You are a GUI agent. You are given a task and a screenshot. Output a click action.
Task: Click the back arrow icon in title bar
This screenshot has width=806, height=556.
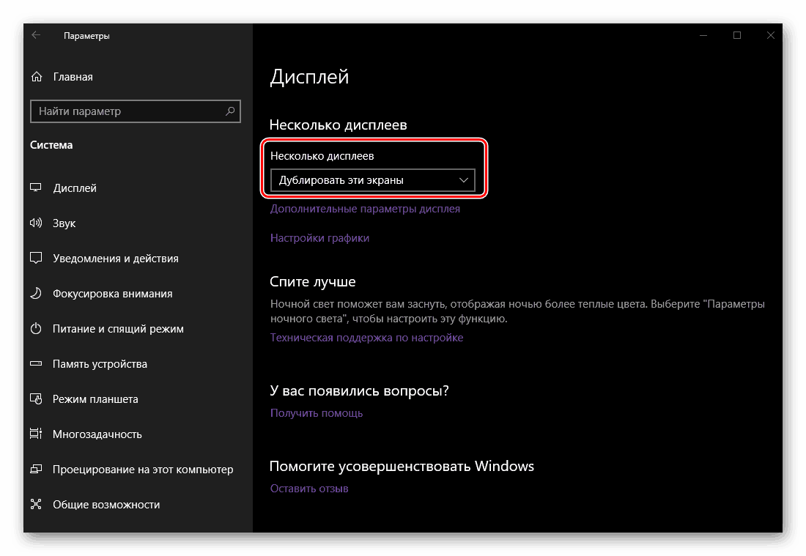pyautogui.click(x=36, y=35)
